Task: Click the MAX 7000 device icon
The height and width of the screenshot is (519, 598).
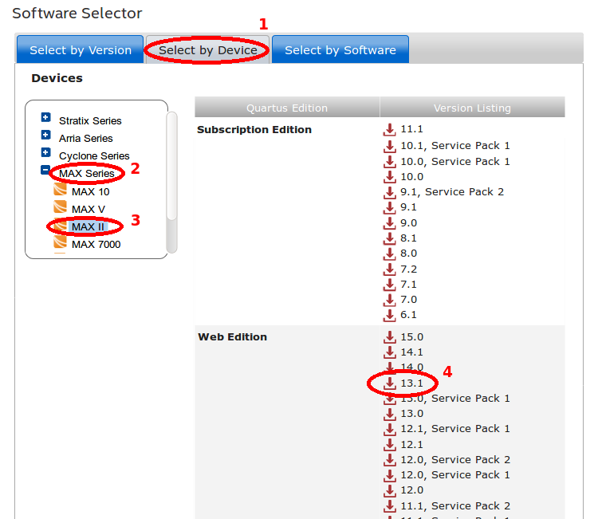Action: click(61, 242)
